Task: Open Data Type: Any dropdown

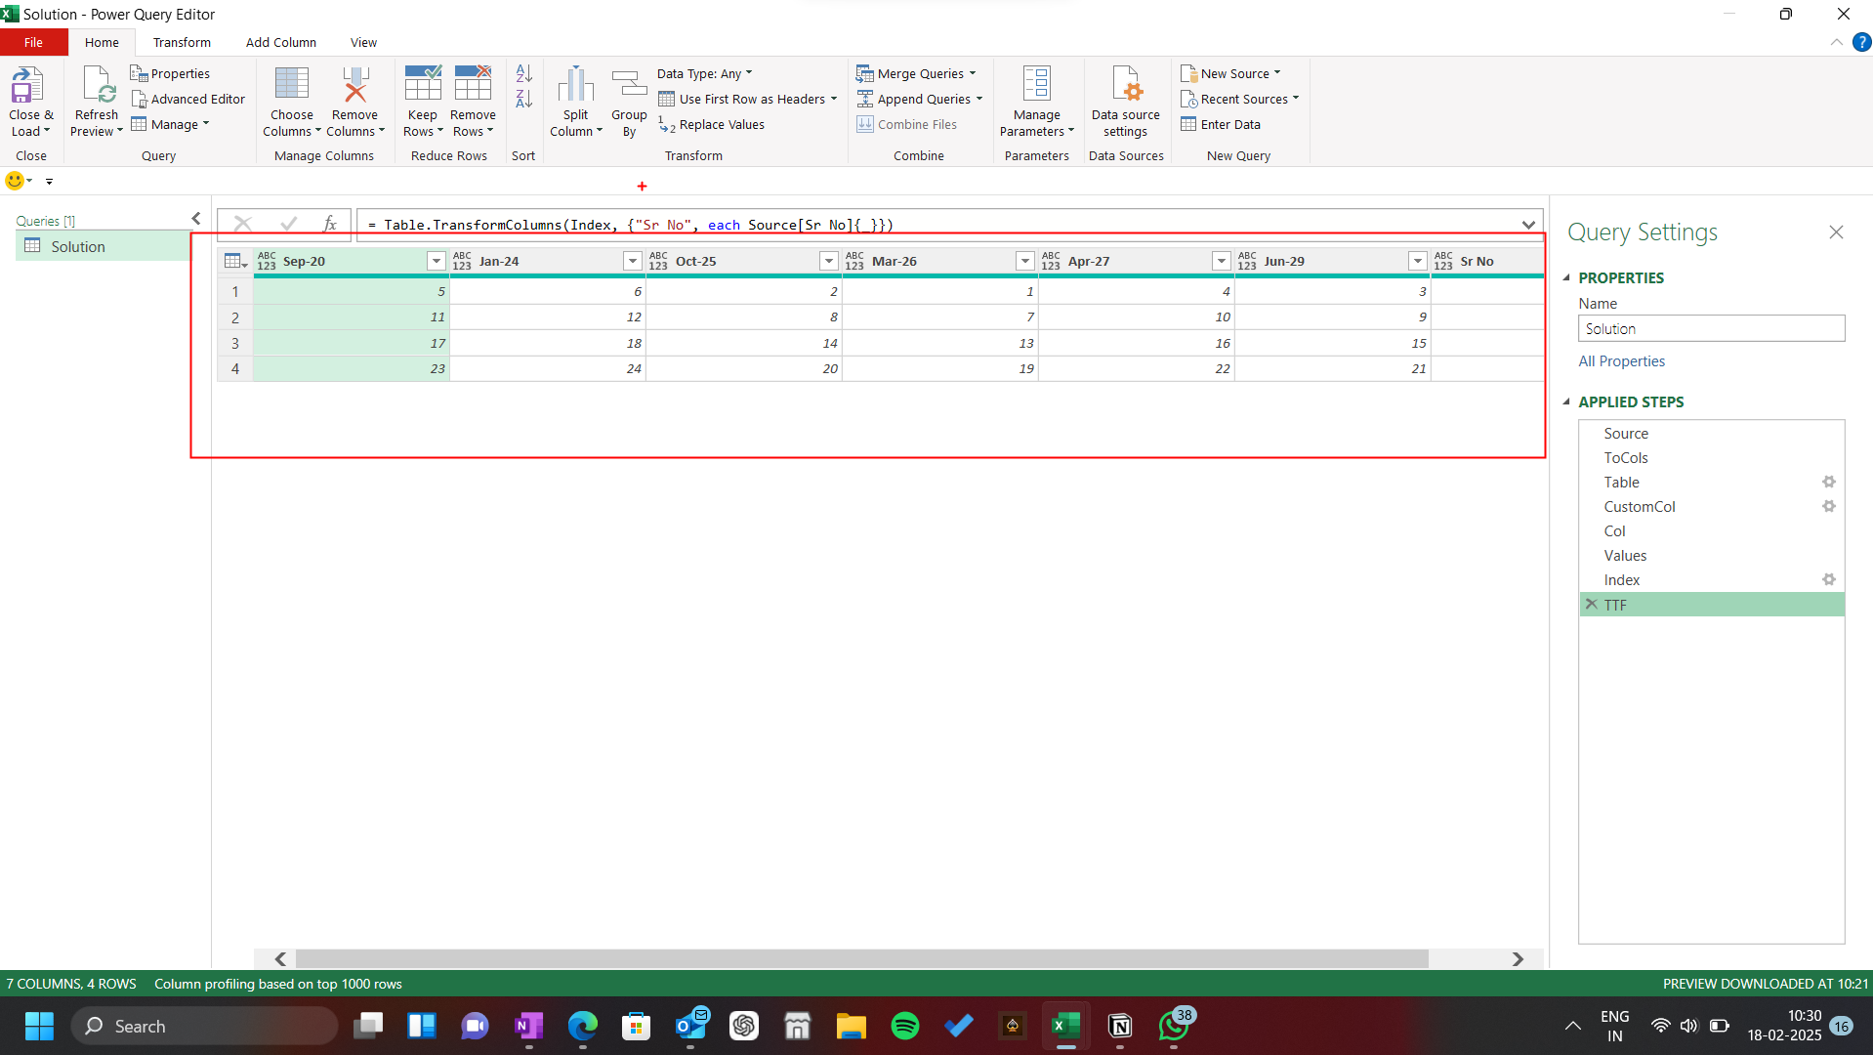Action: pyautogui.click(x=704, y=73)
